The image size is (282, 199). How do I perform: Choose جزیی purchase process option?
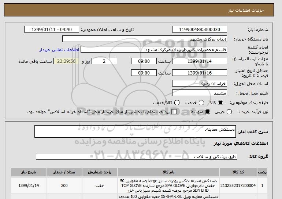coord(229,112)
